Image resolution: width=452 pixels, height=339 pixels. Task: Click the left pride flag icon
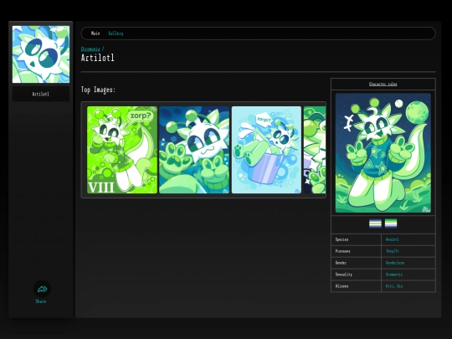[375, 223]
